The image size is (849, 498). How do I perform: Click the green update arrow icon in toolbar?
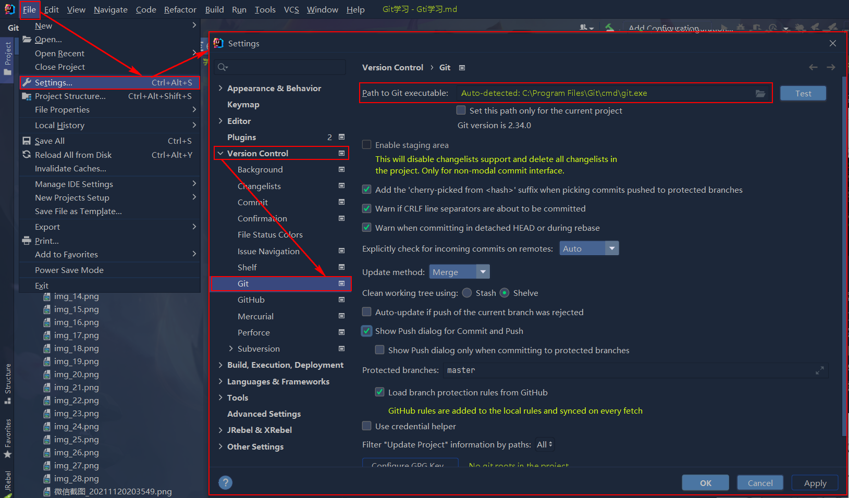609,28
